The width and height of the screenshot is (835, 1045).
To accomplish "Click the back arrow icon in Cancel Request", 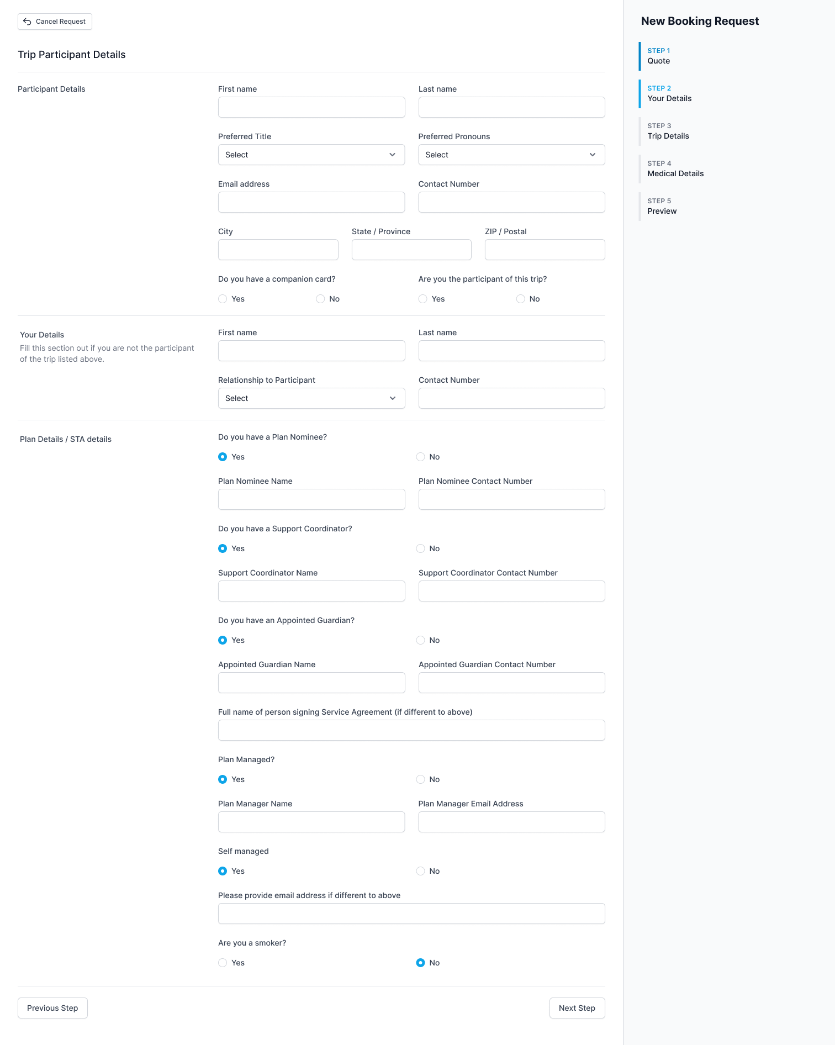I will tap(27, 22).
